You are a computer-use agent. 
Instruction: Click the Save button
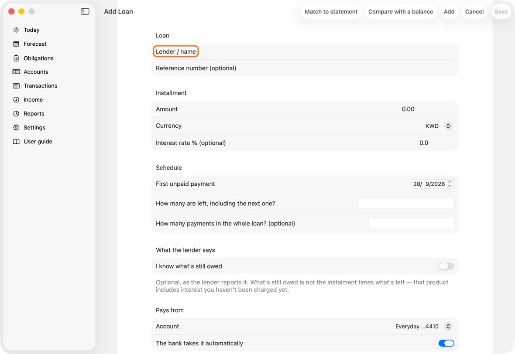pyautogui.click(x=501, y=11)
